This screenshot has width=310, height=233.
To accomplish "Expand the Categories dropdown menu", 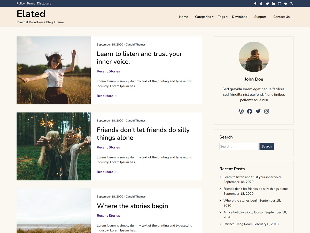I will (x=203, y=17).
